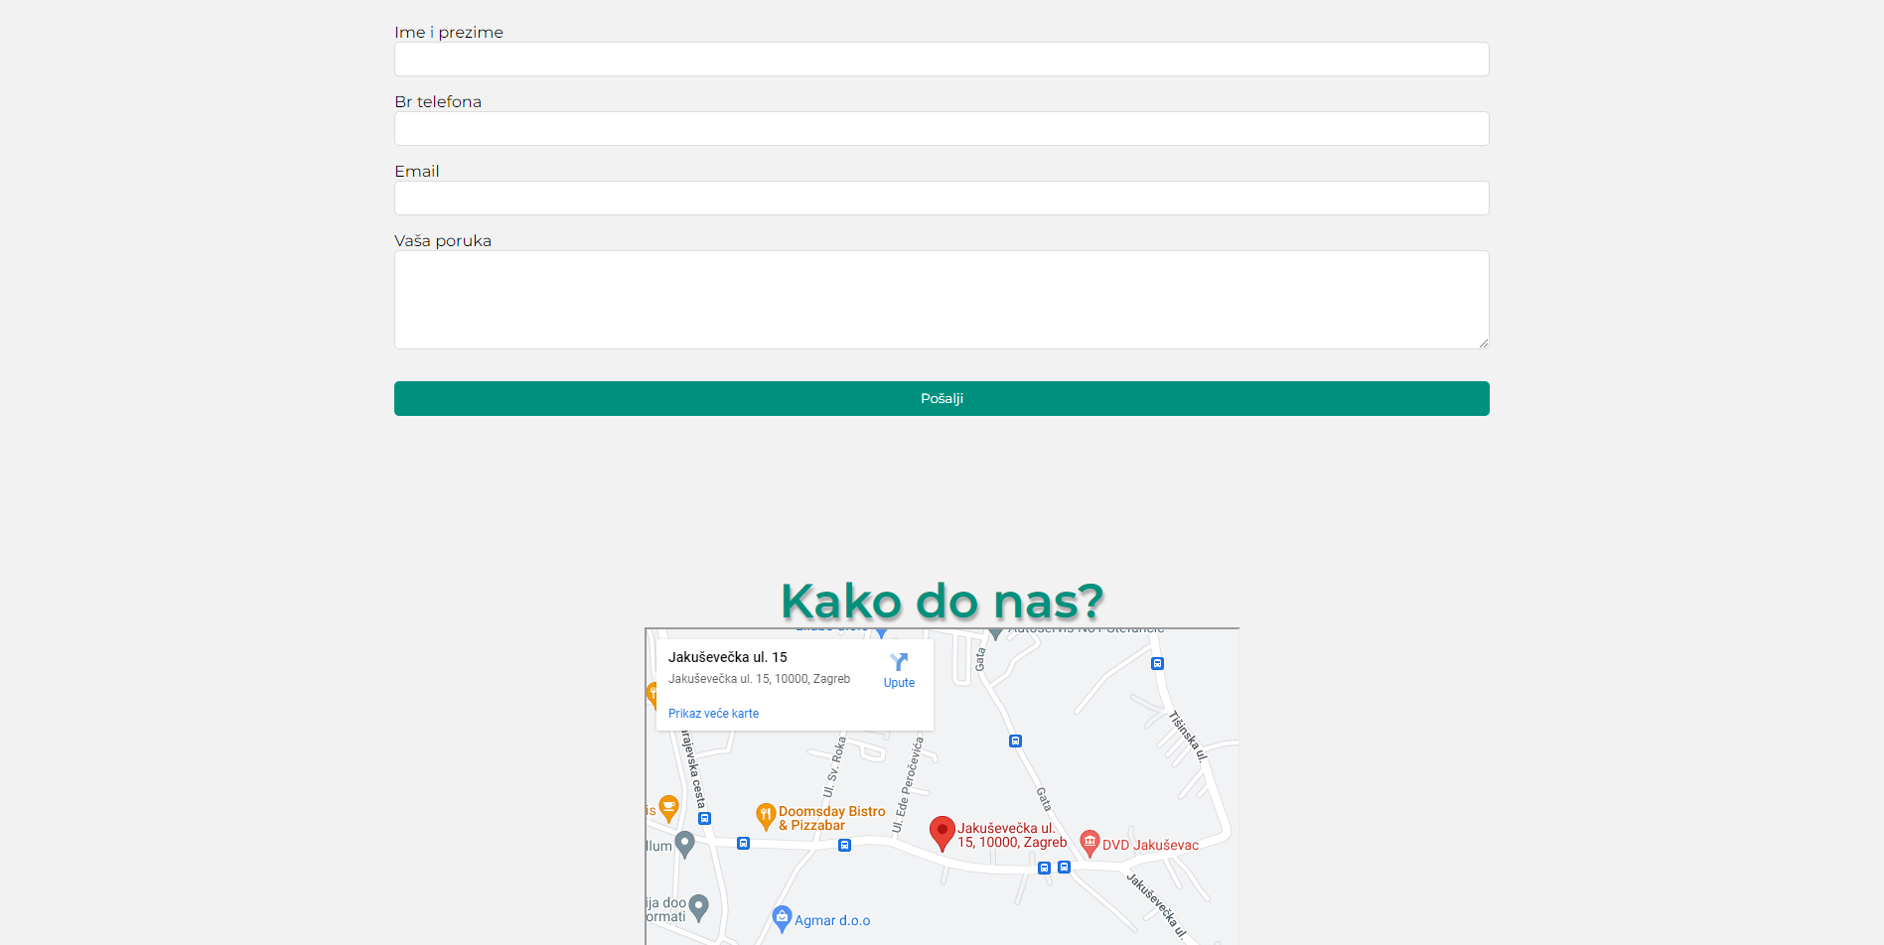Click the Upute directions text link
1884x945 pixels.
[x=899, y=683]
